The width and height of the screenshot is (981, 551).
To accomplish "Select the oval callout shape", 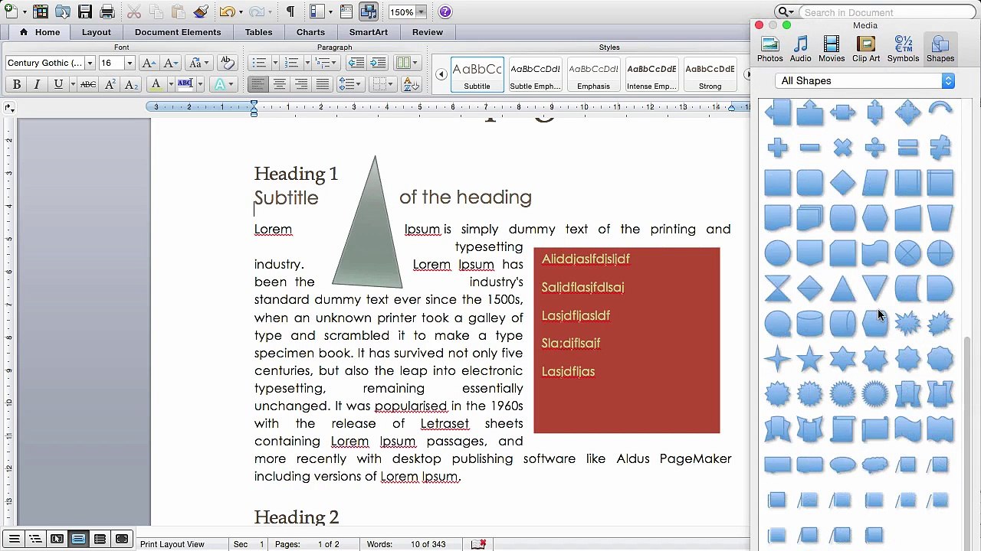I will tap(842, 465).
